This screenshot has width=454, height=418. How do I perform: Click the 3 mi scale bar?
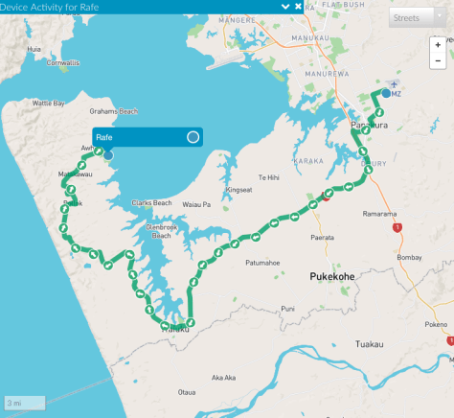25,403
